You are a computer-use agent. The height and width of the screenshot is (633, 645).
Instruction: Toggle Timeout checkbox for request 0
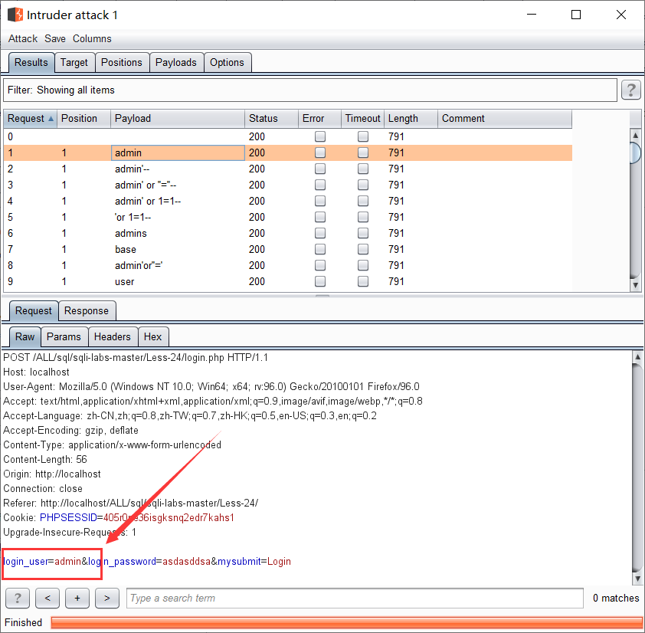363,136
